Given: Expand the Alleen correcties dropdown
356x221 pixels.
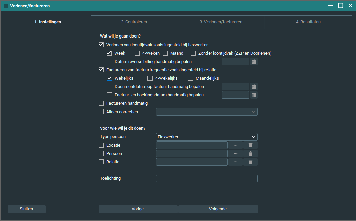Looking at the screenshot, I should tap(207, 112).
